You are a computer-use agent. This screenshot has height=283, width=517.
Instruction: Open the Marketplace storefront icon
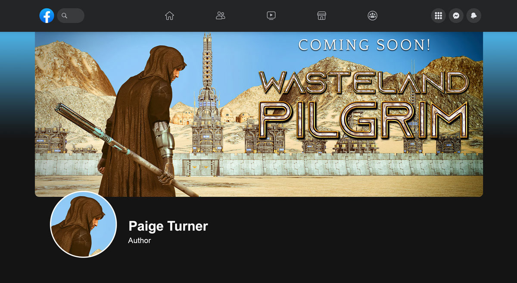point(321,16)
